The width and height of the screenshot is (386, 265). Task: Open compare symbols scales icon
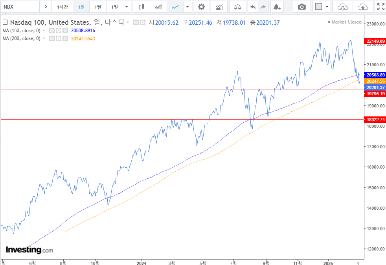click(237, 7)
